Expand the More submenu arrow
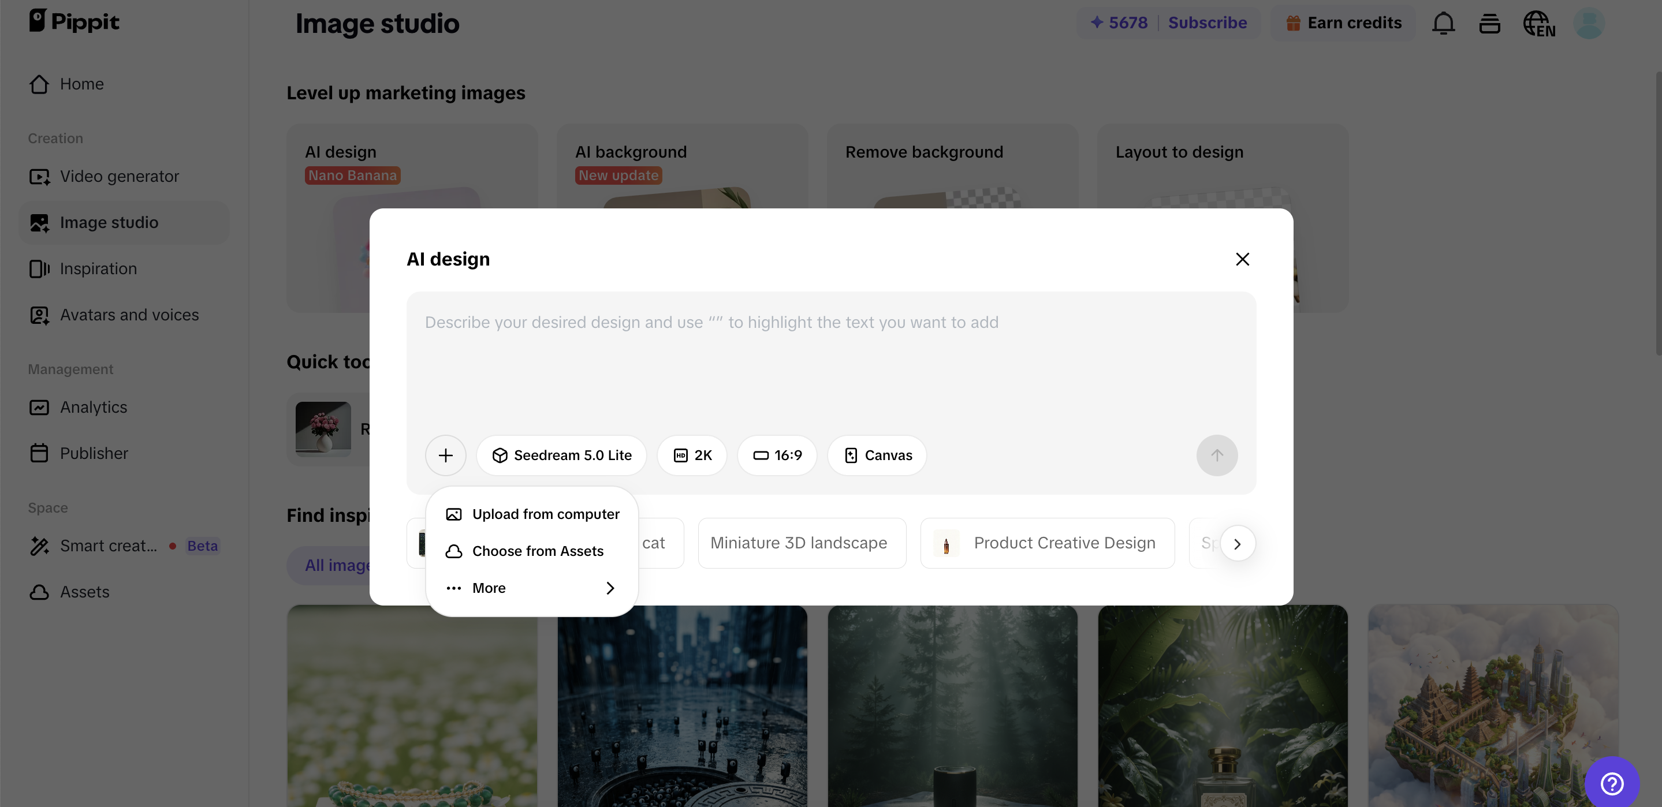 click(x=610, y=588)
